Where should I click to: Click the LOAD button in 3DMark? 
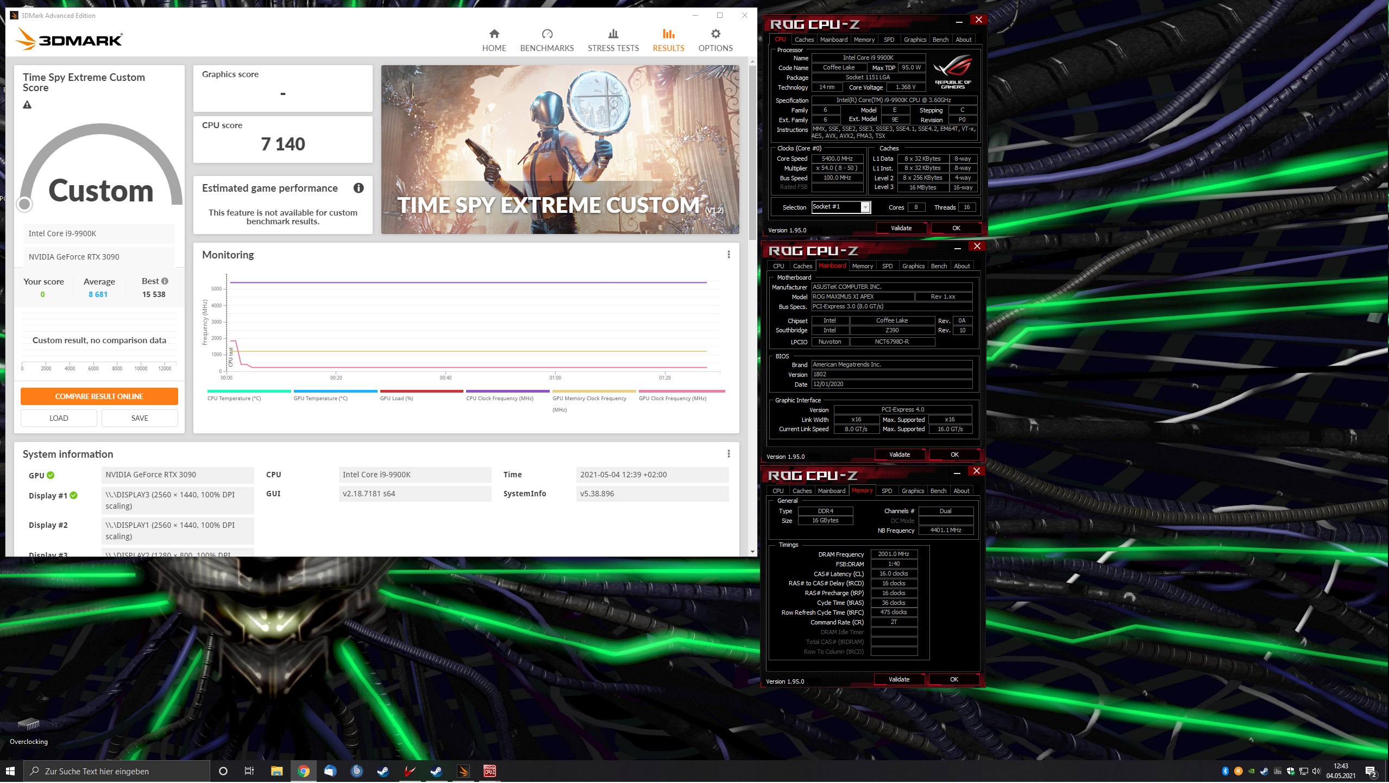(59, 418)
